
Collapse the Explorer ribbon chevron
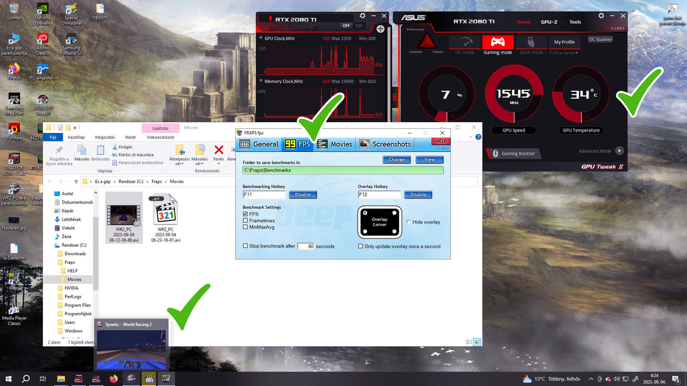coord(471,137)
